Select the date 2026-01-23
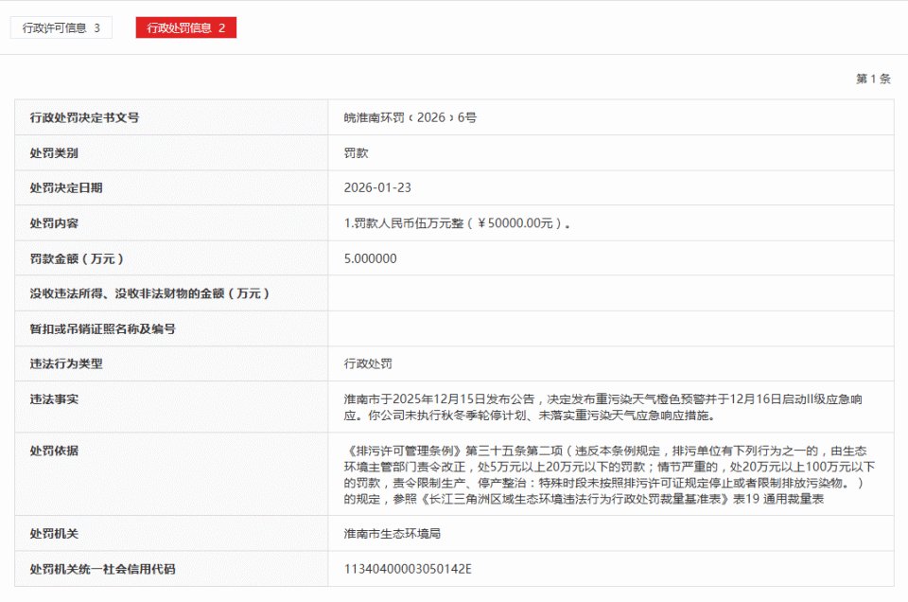Viewport: 908px width, 602px height. (x=377, y=187)
